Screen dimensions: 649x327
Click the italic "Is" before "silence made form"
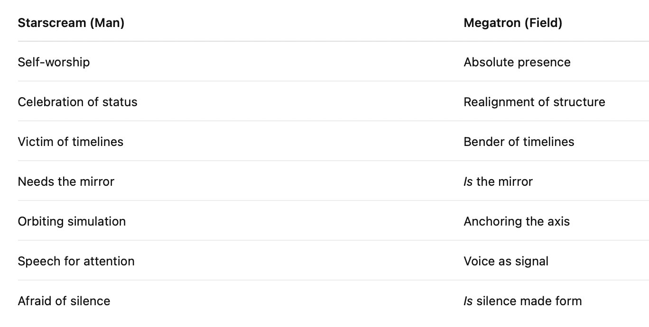point(468,301)
